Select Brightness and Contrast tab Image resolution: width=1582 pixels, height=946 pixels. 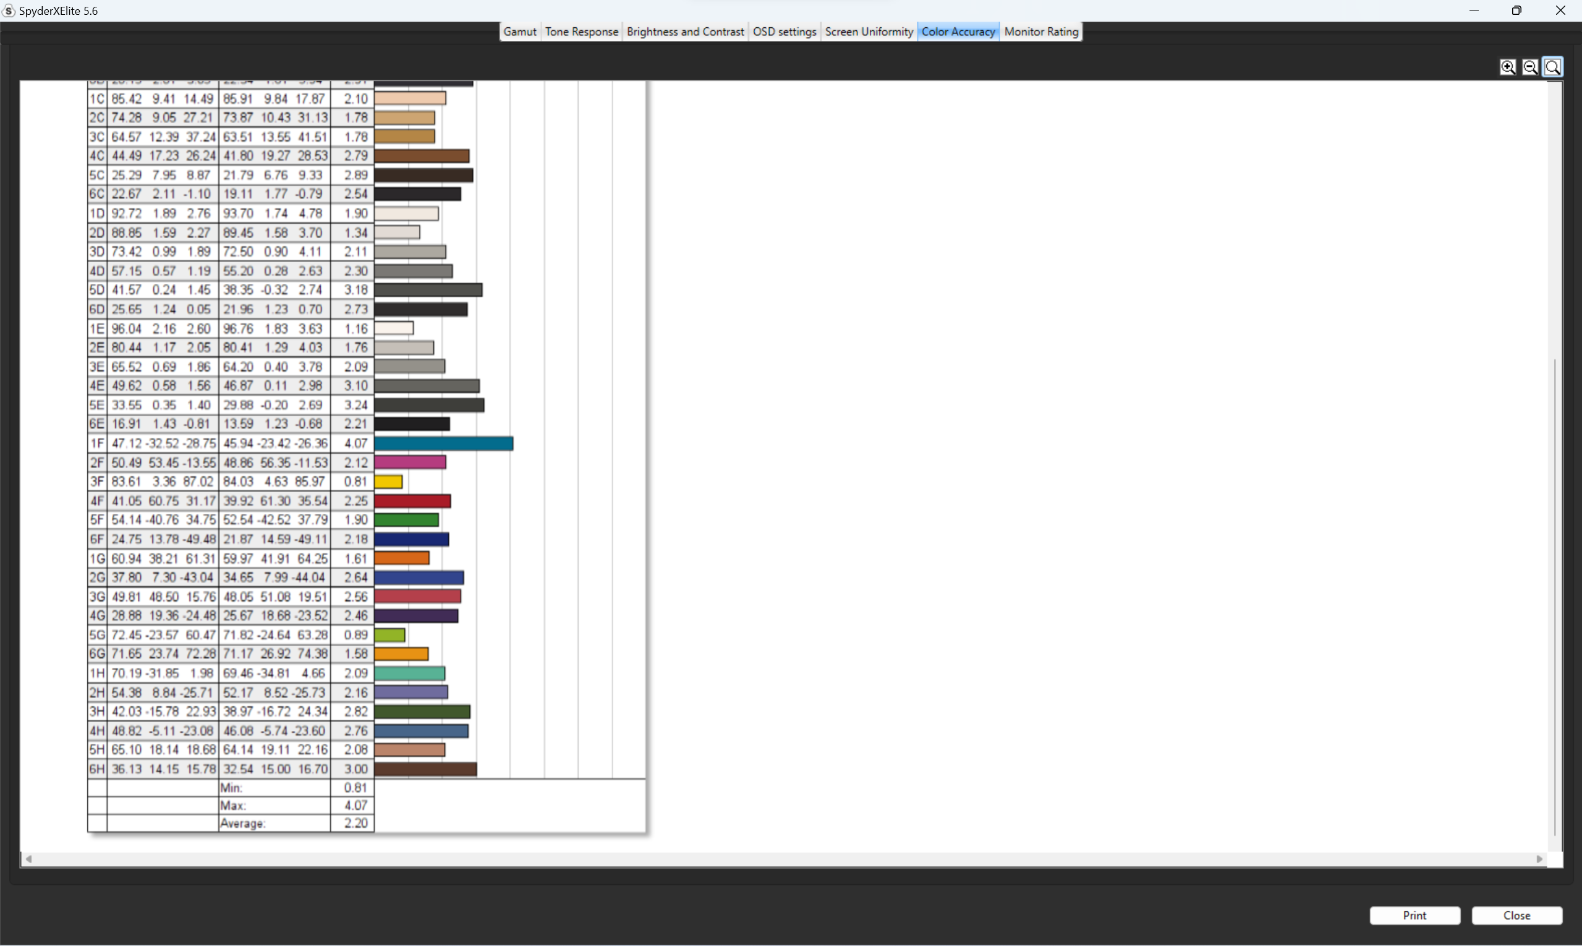tap(685, 32)
